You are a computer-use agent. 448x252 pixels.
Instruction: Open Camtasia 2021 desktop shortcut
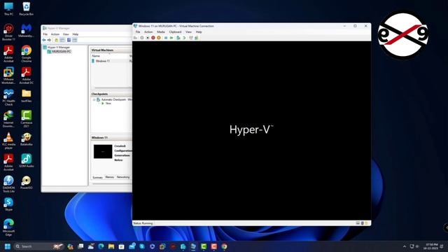27,119
